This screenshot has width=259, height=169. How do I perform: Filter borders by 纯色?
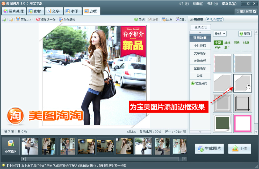coord(218,48)
